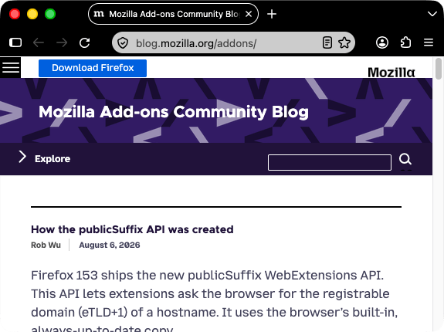This screenshot has width=444, height=332.
Task: Open the Mozilla Add-ons Community Blog heading link
Action: [x=174, y=112]
